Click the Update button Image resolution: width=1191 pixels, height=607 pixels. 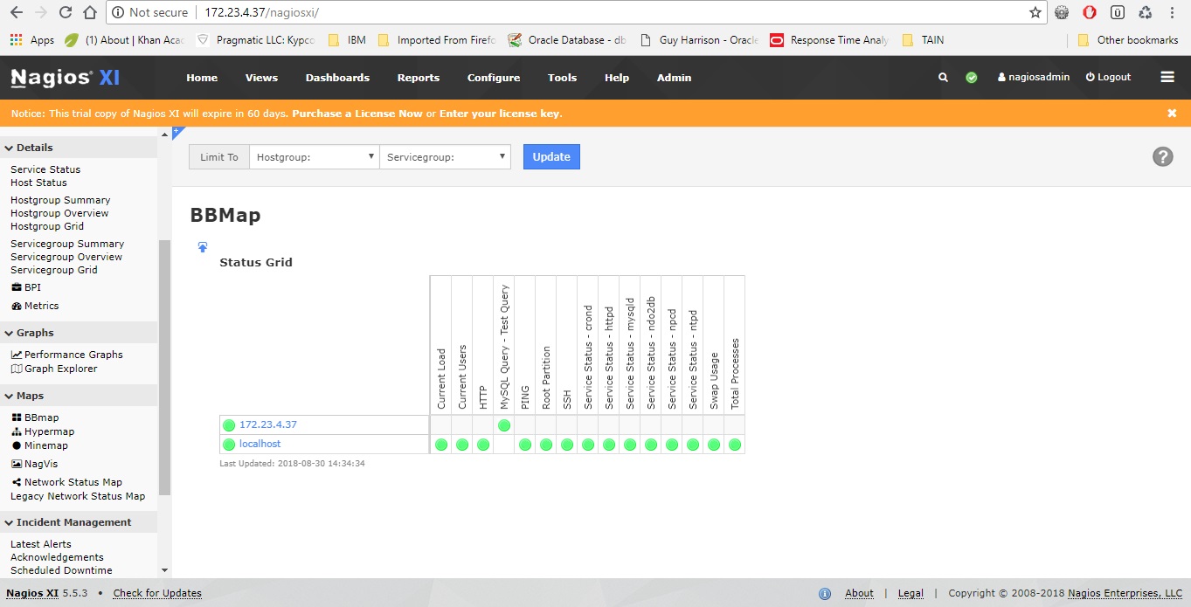(x=551, y=157)
